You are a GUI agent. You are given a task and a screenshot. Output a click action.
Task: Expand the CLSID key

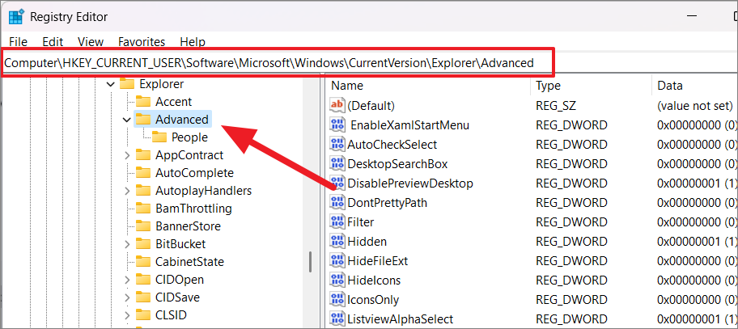[x=126, y=315]
